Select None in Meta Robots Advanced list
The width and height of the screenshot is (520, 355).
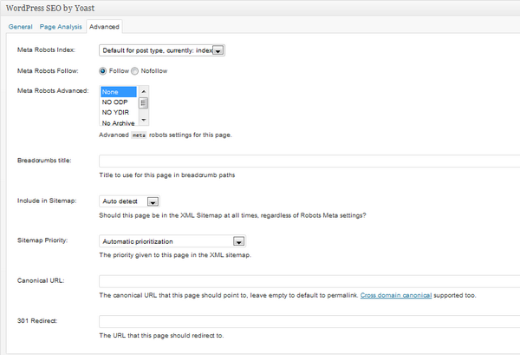tap(119, 92)
